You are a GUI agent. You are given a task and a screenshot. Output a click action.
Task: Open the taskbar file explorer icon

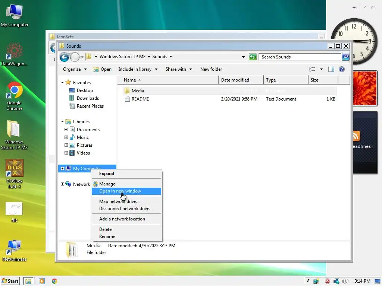click(x=28, y=281)
